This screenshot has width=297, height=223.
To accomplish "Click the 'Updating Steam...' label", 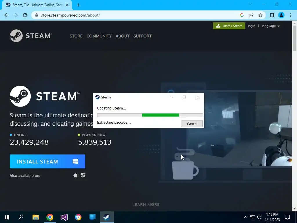I will pyautogui.click(x=112, y=108).
